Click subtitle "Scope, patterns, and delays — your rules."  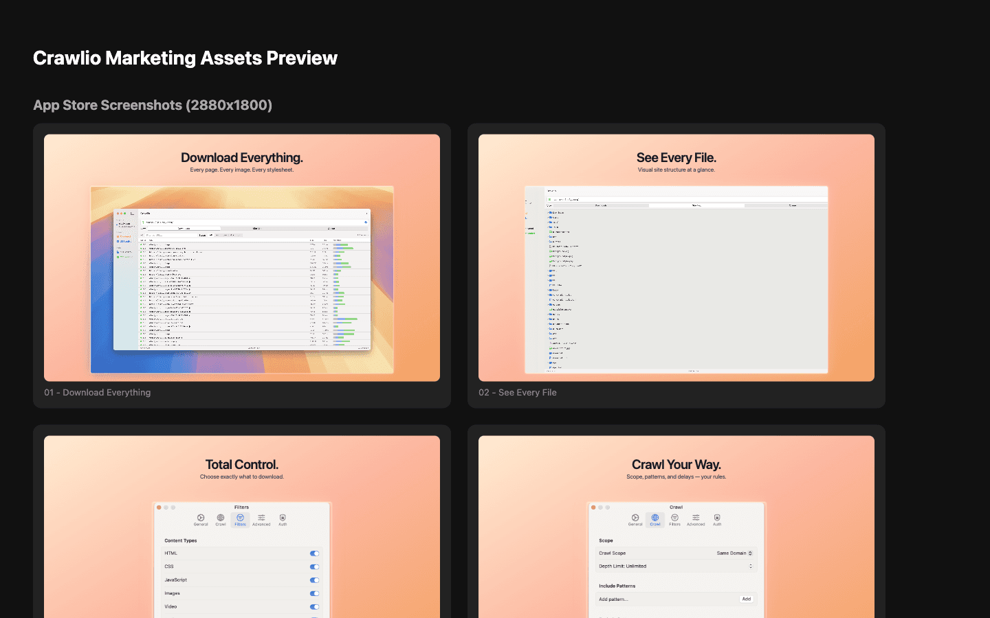[x=676, y=477]
